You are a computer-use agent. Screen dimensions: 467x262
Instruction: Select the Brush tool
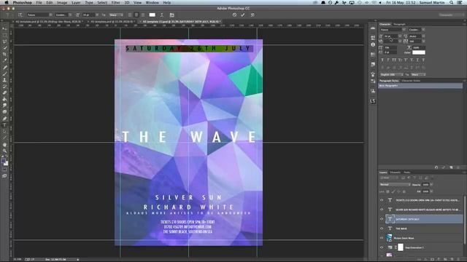click(4, 74)
